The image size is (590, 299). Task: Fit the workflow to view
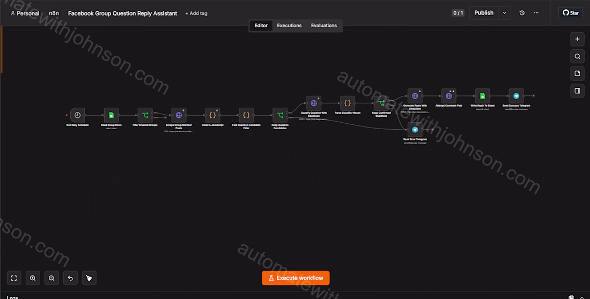pyautogui.click(x=14, y=278)
